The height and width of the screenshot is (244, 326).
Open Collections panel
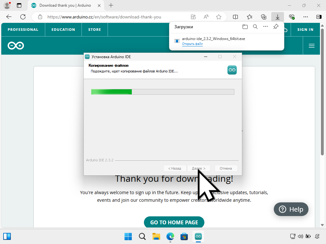click(x=263, y=17)
